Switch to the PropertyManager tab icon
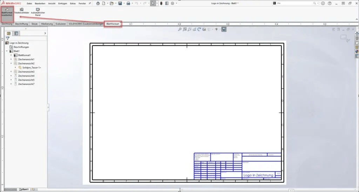The height and width of the screenshot is (192, 359). coord(16,33)
